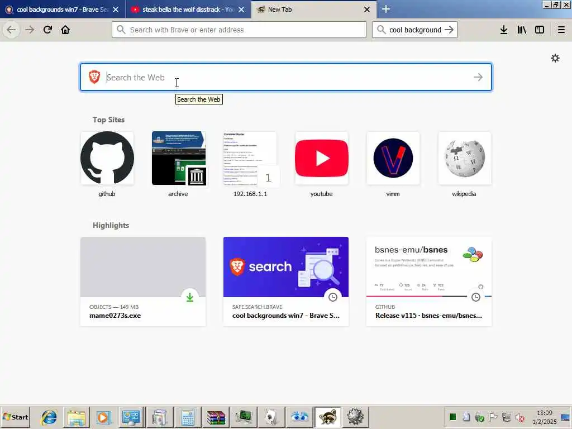Switch to 'steak bella the wolf disstrack' tab
The height and width of the screenshot is (429, 572).
click(x=188, y=9)
